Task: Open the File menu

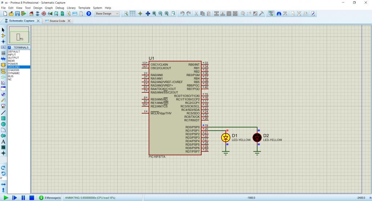Action: click(x=3, y=8)
